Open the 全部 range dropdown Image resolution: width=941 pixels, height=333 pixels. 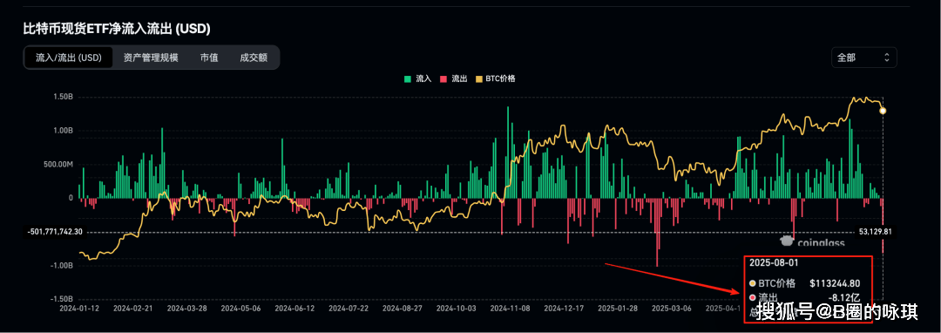[x=864, y=58]
